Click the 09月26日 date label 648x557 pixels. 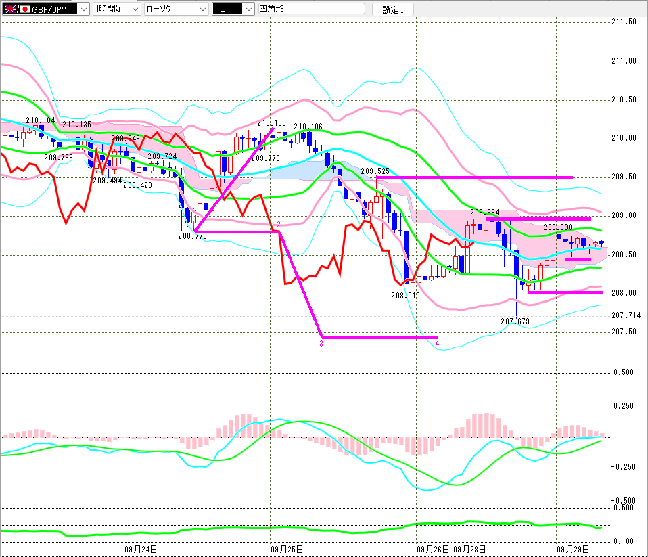pos(433,550)
